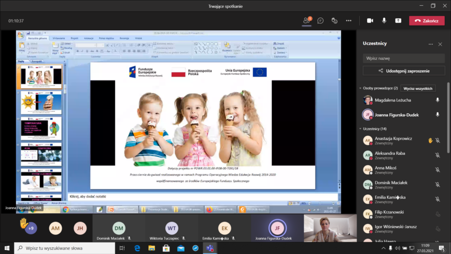Open Windows Start menu
The height and width of the screenshot is (254, 451).
click(7, 248)
